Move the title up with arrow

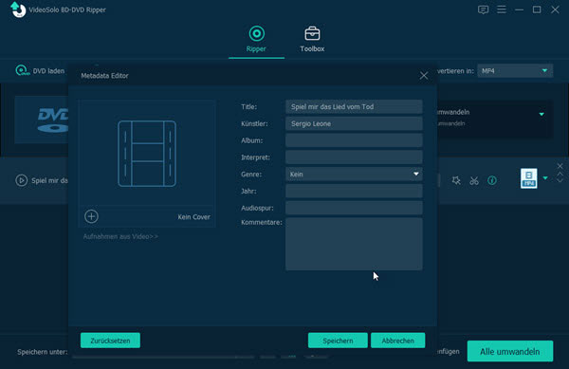(560, 175)
